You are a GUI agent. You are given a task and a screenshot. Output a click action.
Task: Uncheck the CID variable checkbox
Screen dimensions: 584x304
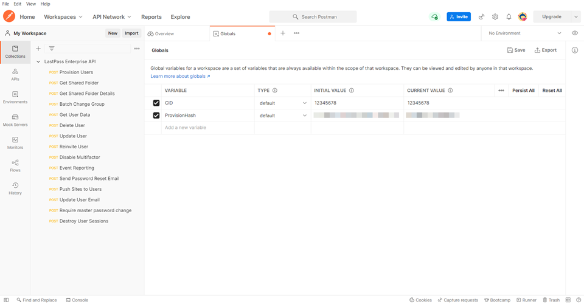point(156,103)
